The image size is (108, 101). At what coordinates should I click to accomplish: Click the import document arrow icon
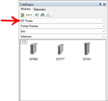click(37, 15)
